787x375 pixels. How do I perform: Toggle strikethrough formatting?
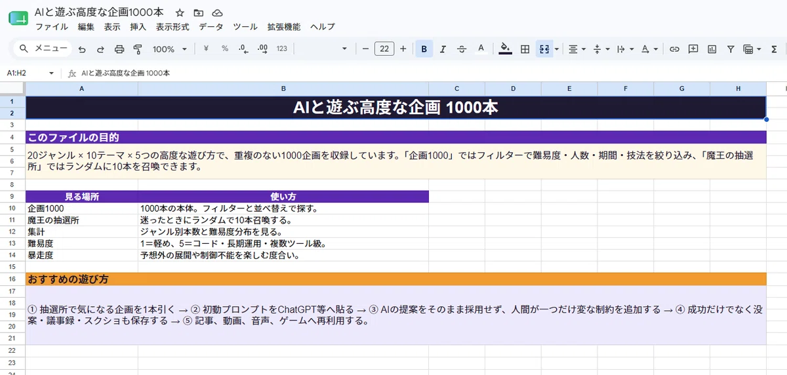pos(462,49)
